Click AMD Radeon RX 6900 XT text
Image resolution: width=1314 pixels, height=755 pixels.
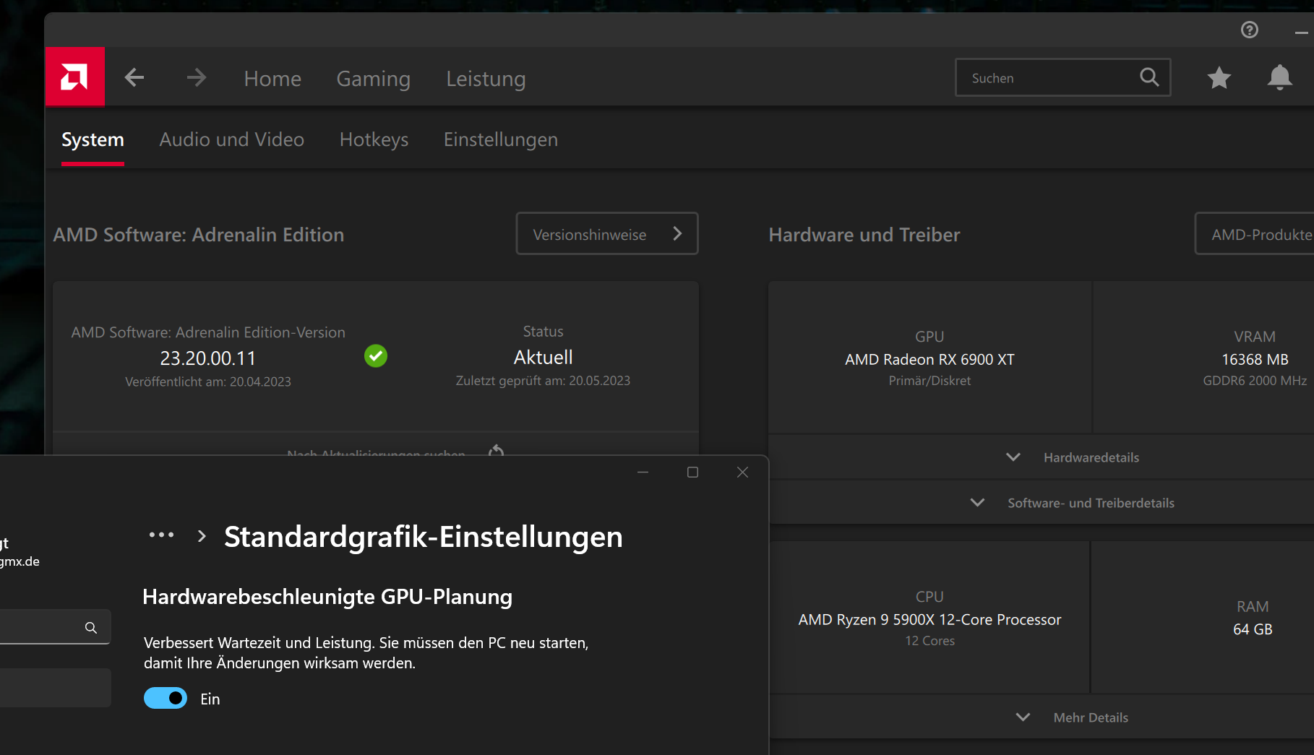pos(930,360)
